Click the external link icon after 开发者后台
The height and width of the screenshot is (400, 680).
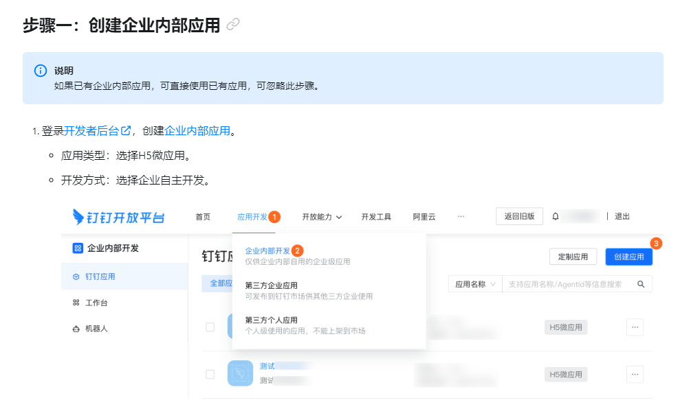click(126, 130)
